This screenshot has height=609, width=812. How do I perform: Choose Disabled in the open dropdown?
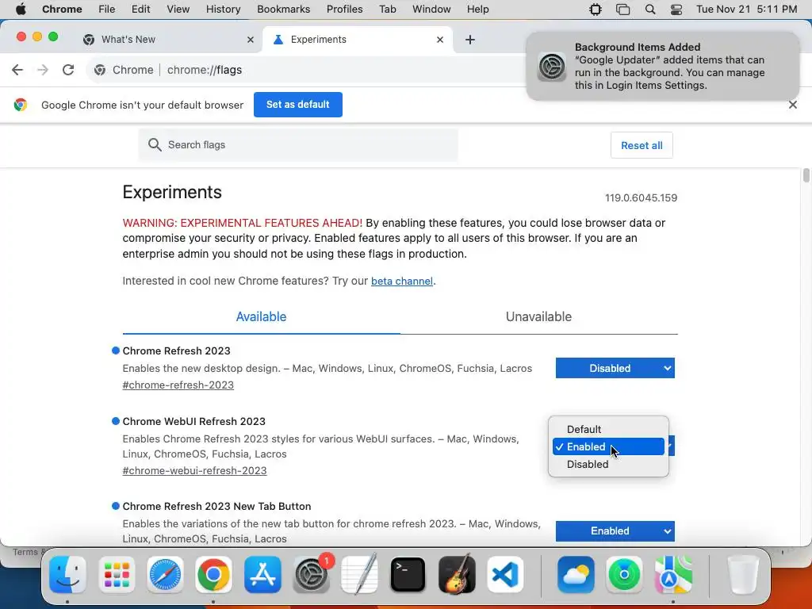tap(608, 464)
